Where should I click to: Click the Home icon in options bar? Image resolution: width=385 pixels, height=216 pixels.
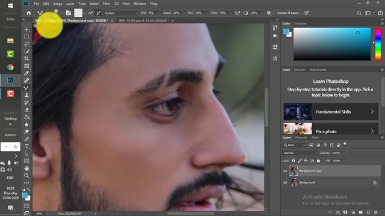29,13
